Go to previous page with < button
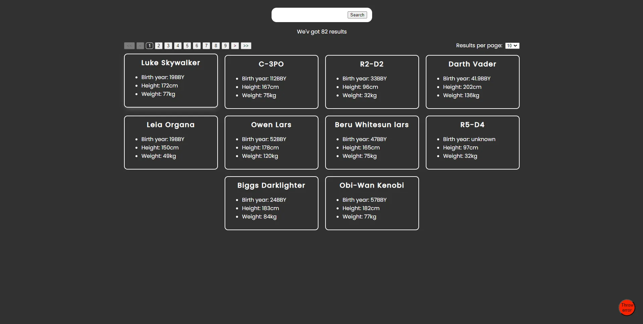Screen dimensions: 643x324 click(x=140, y=46)
